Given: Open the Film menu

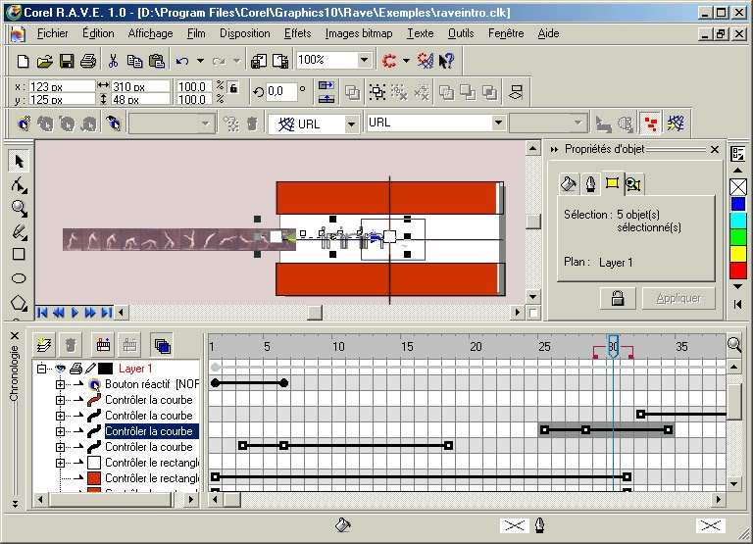Looking at the screenshot, I should coord(196,33).
